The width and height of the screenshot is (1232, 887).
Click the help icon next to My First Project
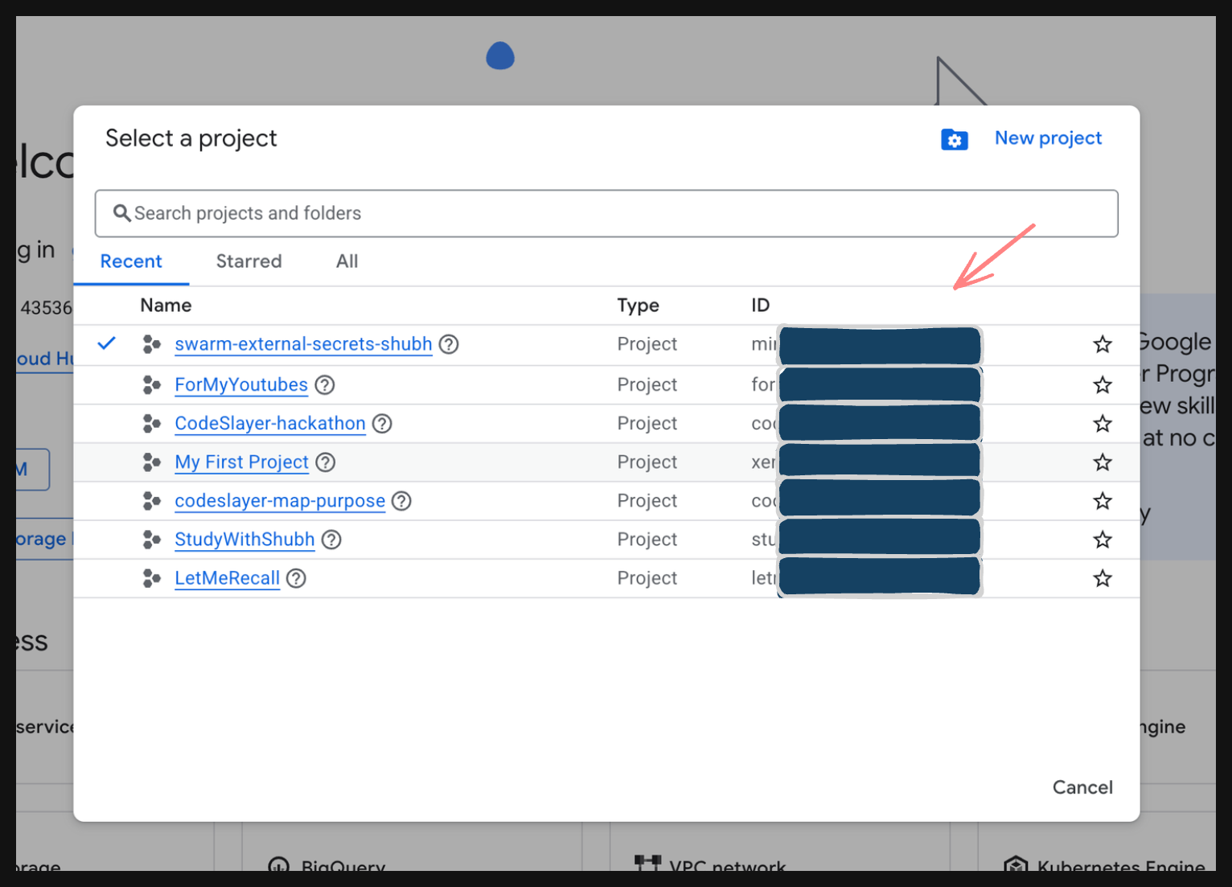[x=325, y=462]
